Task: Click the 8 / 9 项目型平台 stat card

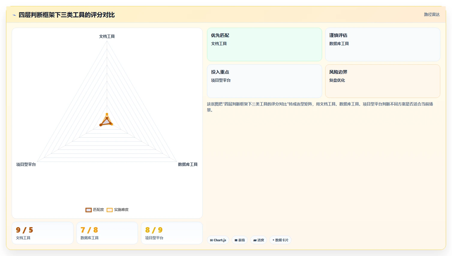Action: [x=172, y=233]
